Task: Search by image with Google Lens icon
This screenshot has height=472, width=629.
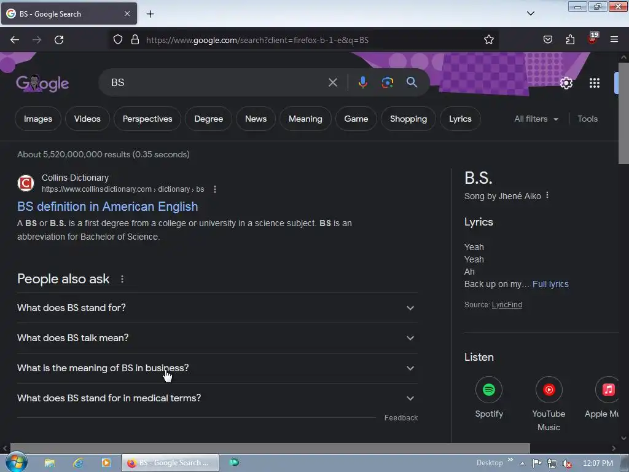Action: point(387,82)
